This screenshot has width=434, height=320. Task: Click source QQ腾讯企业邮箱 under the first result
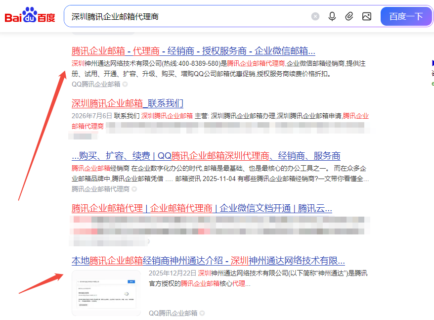(x=96, y=84)
